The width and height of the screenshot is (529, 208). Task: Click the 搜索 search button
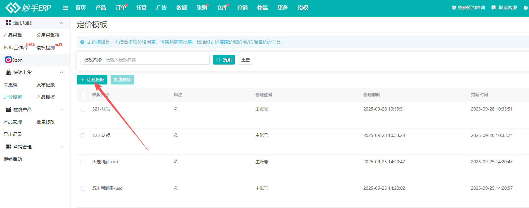click(x=224, y=60)
